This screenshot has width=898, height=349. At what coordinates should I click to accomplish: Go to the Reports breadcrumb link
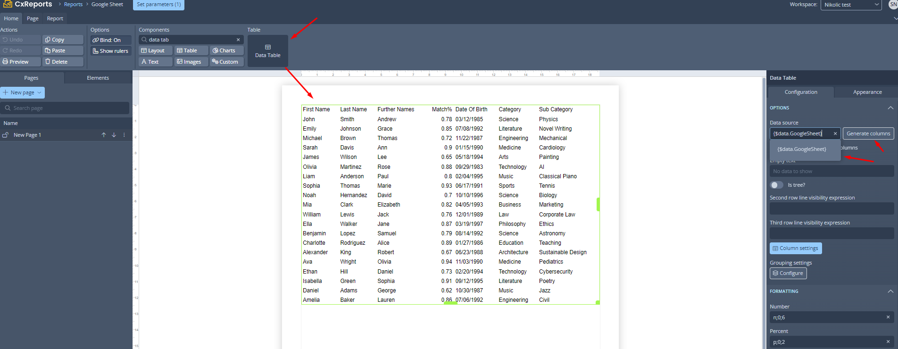pyautogui.click(x=73, y=4)
